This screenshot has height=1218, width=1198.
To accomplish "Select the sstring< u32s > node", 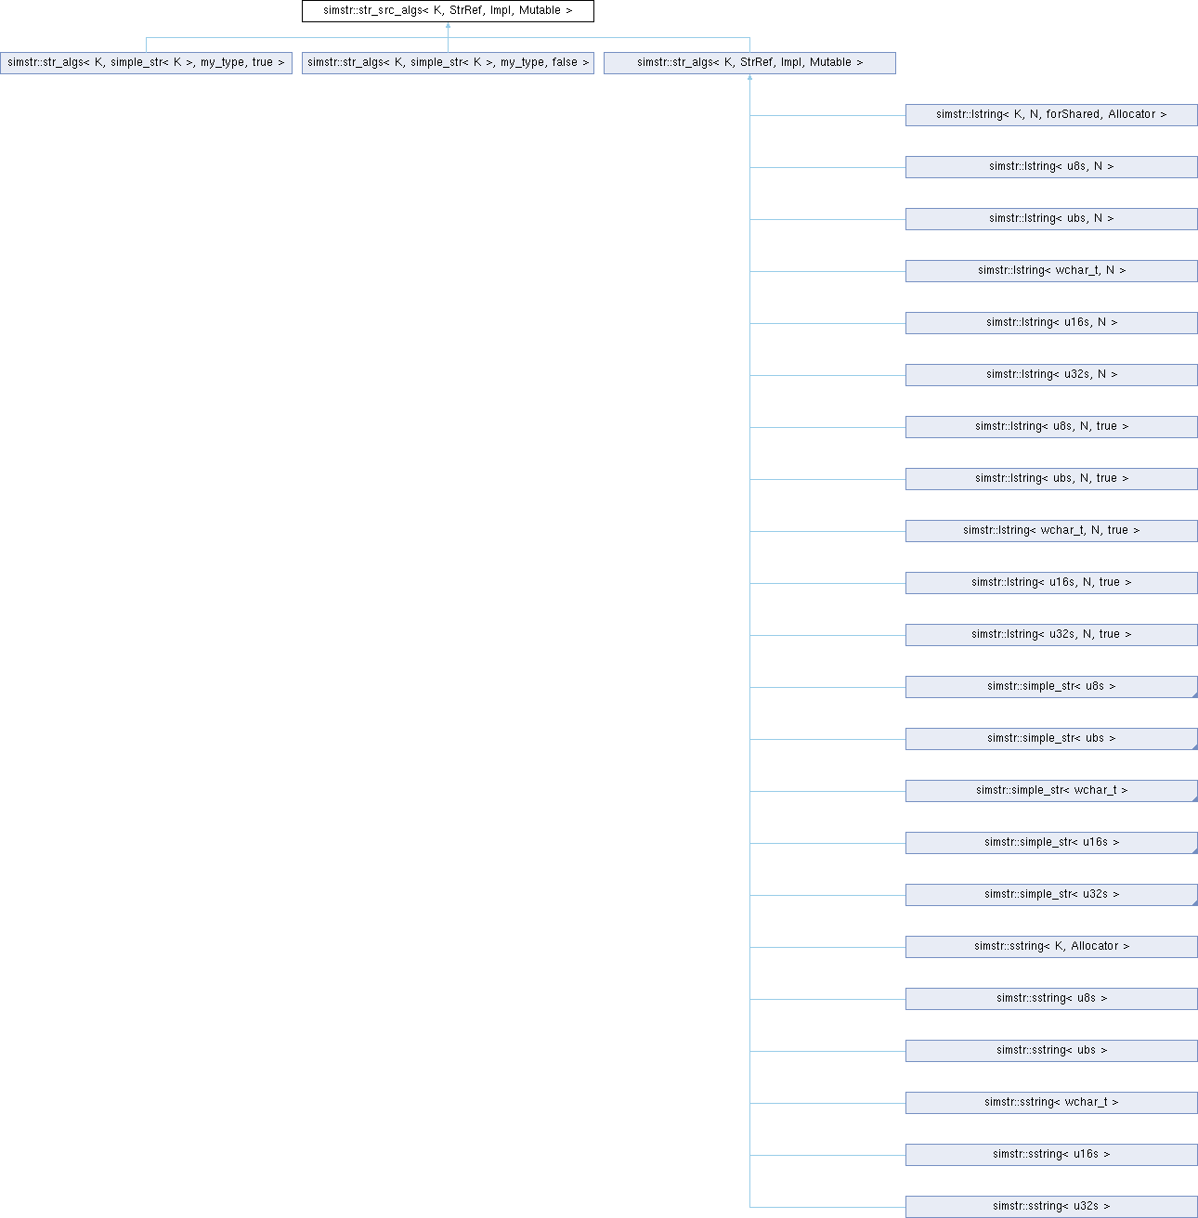I will (x=1051, y=1207).
